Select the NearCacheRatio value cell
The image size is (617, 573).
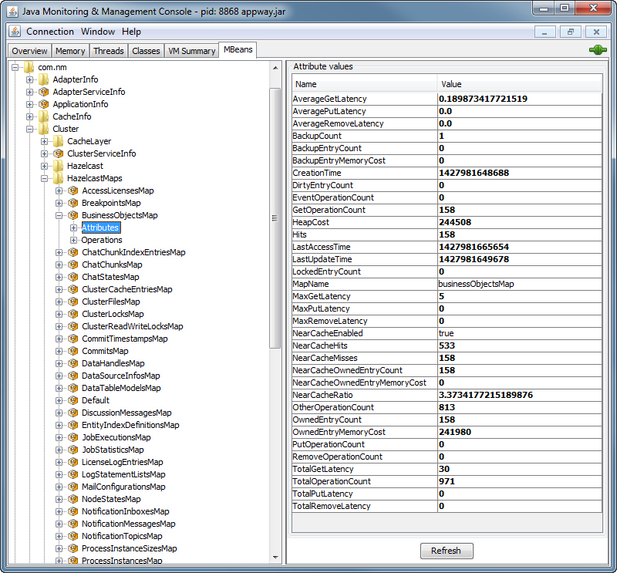point(520,395)
